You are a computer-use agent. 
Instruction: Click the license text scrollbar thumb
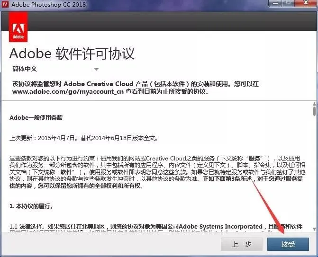tap(314, 111)
